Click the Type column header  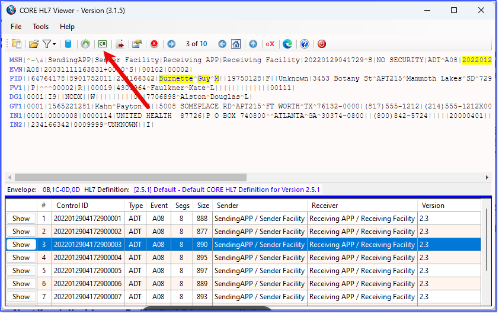(x=136, y=206)
